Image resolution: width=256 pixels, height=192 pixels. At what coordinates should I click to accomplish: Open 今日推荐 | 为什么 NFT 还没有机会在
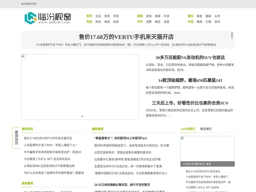47,159
